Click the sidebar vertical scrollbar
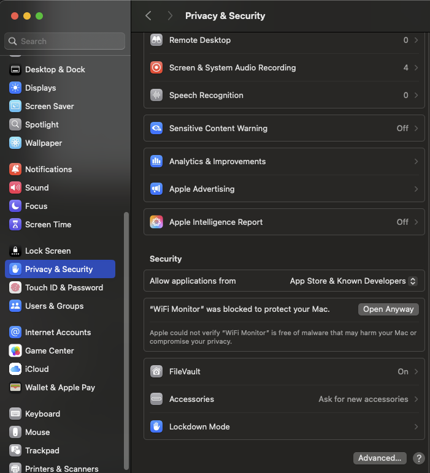430x473 pixels. 126,341
